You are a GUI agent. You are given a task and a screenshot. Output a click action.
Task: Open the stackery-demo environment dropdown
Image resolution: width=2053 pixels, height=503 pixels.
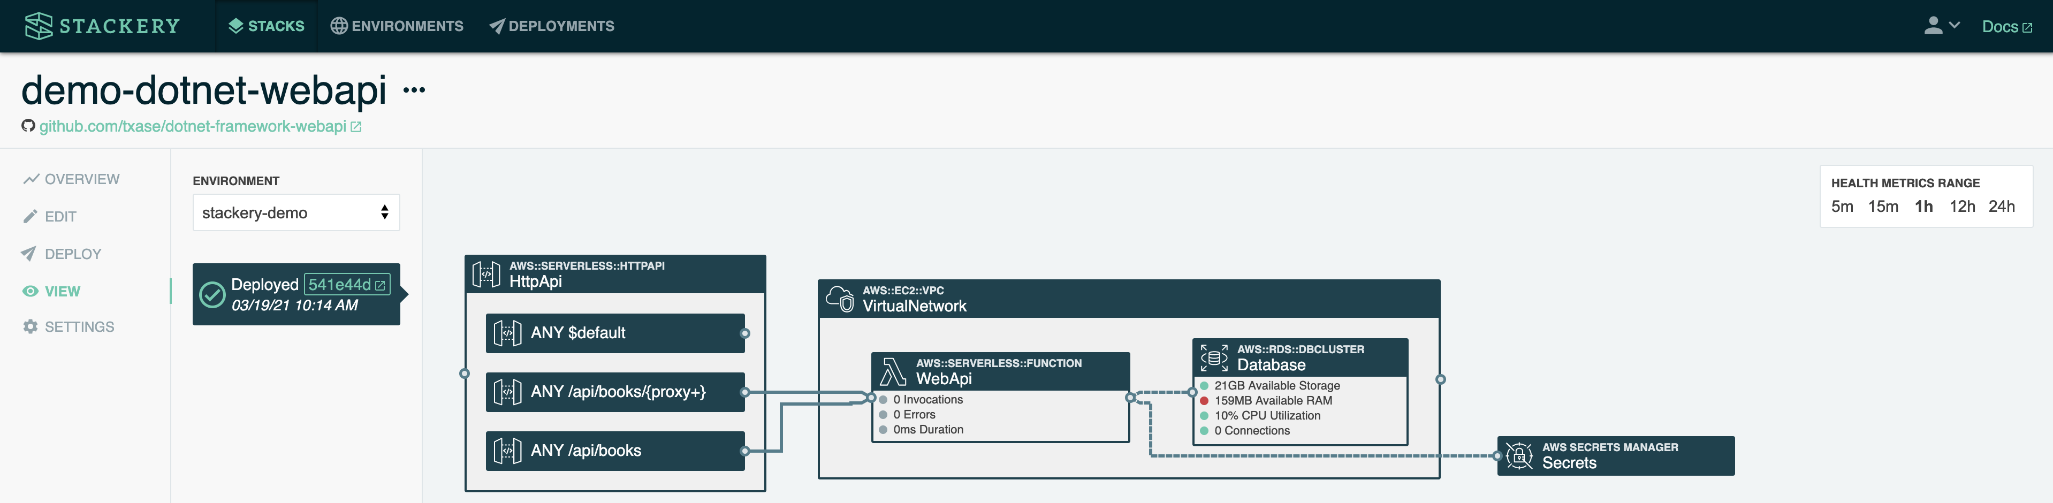click(x=295, y=213)
